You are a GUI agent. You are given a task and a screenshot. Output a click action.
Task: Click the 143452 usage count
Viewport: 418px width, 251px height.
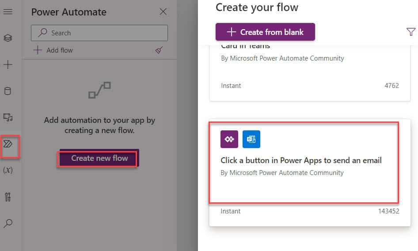pyautogui.click(x=389, y=211)
